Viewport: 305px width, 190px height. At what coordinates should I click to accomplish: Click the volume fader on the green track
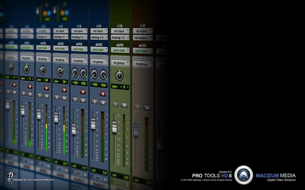click(114, 127)
